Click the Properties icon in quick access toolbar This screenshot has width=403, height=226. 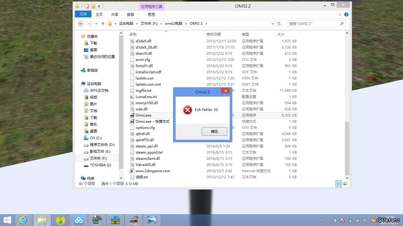[87, 6]
